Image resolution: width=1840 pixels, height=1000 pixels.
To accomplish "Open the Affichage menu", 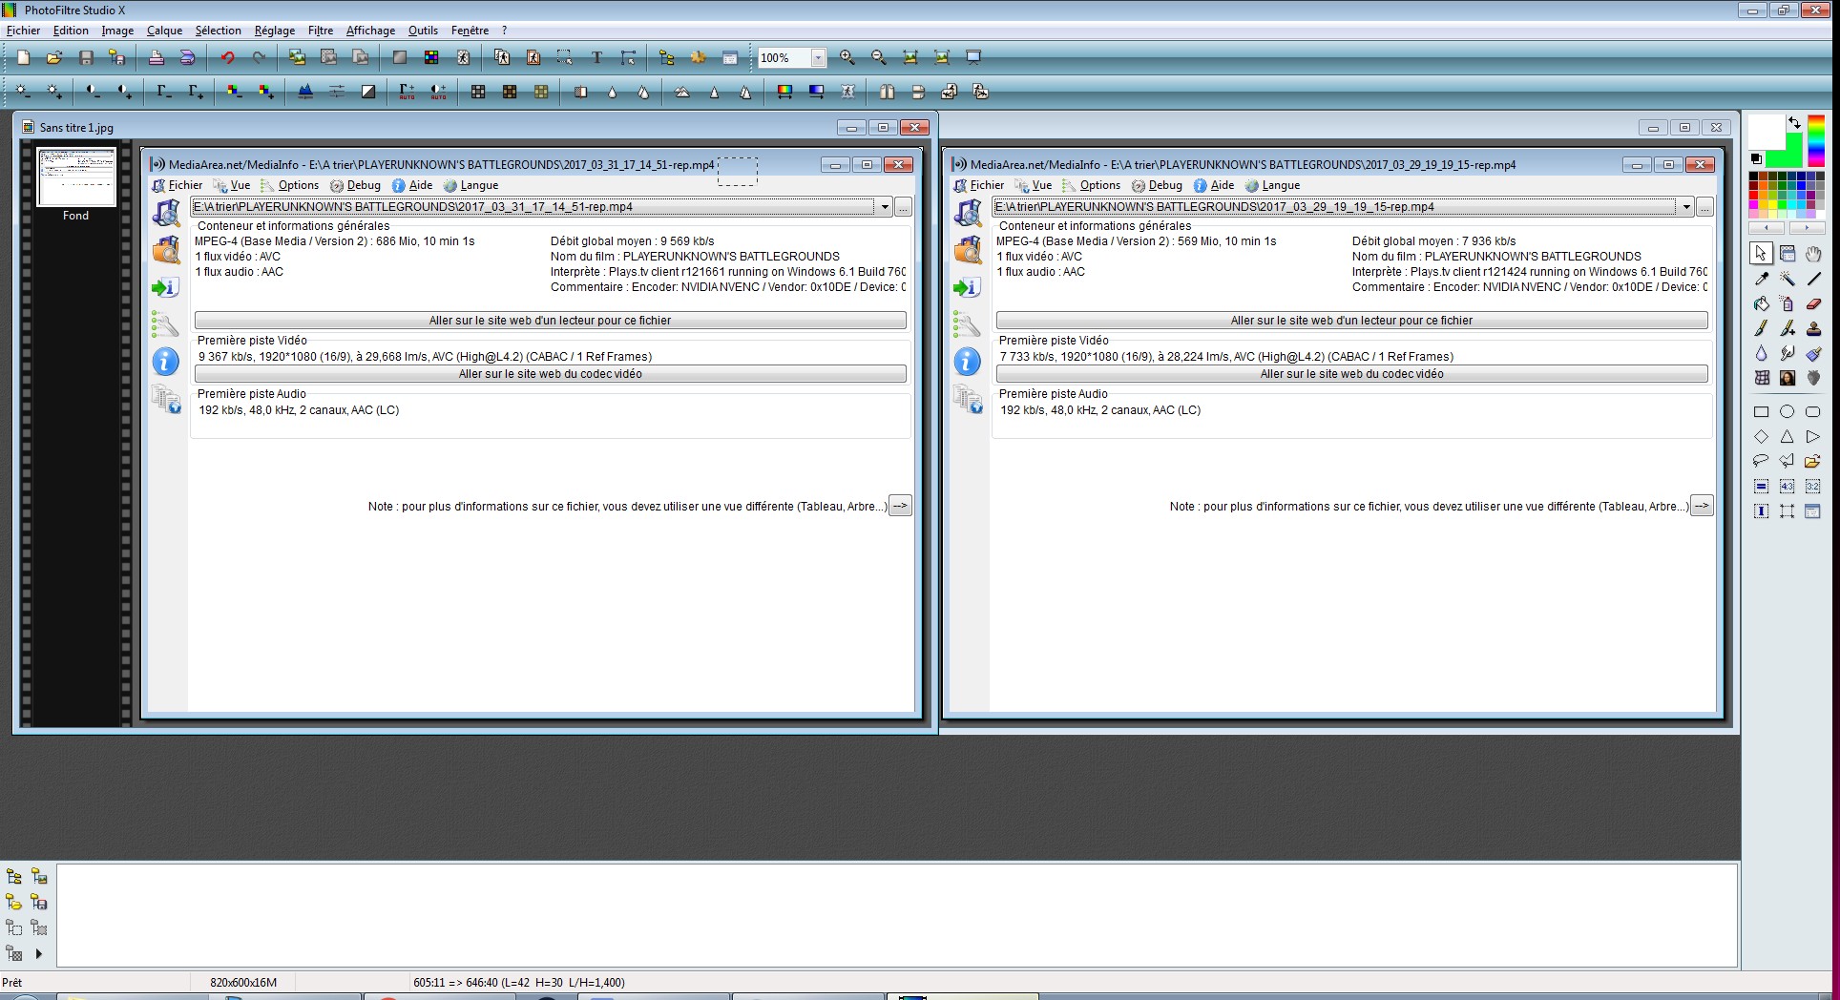I will [370, 31].
